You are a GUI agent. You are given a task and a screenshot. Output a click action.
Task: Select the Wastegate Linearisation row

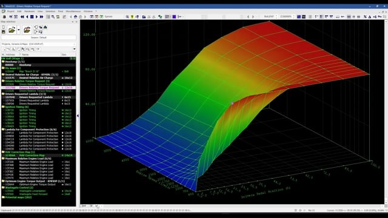(x=38, y=191)
